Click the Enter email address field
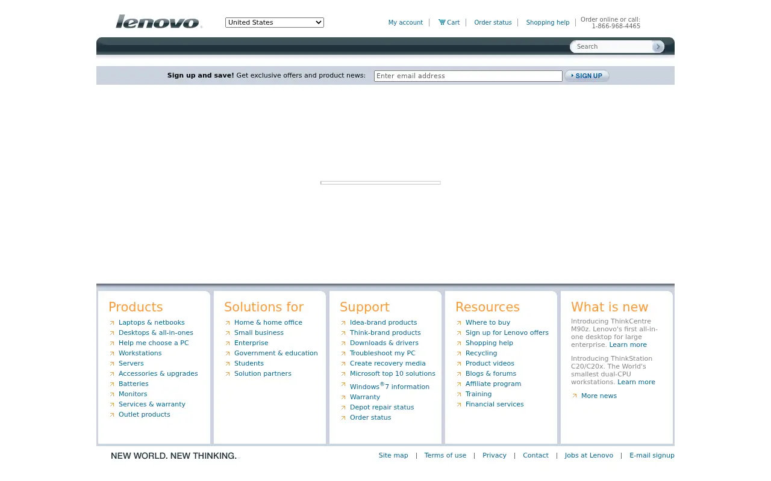The height and width of the screenshot is (481, 771). click(x=468, y=76)
